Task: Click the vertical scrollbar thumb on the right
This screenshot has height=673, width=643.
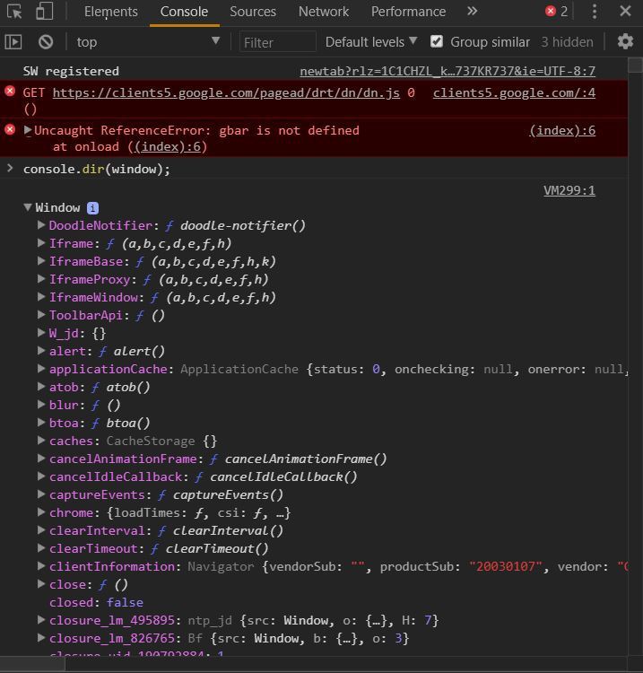Action: (x=635, y=66)
